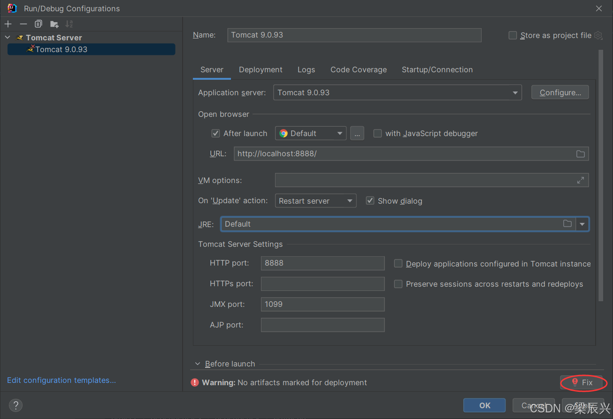This screenshot has width=613, height=419.
Task: Click the Cancel button
Action: click(534, 405)
